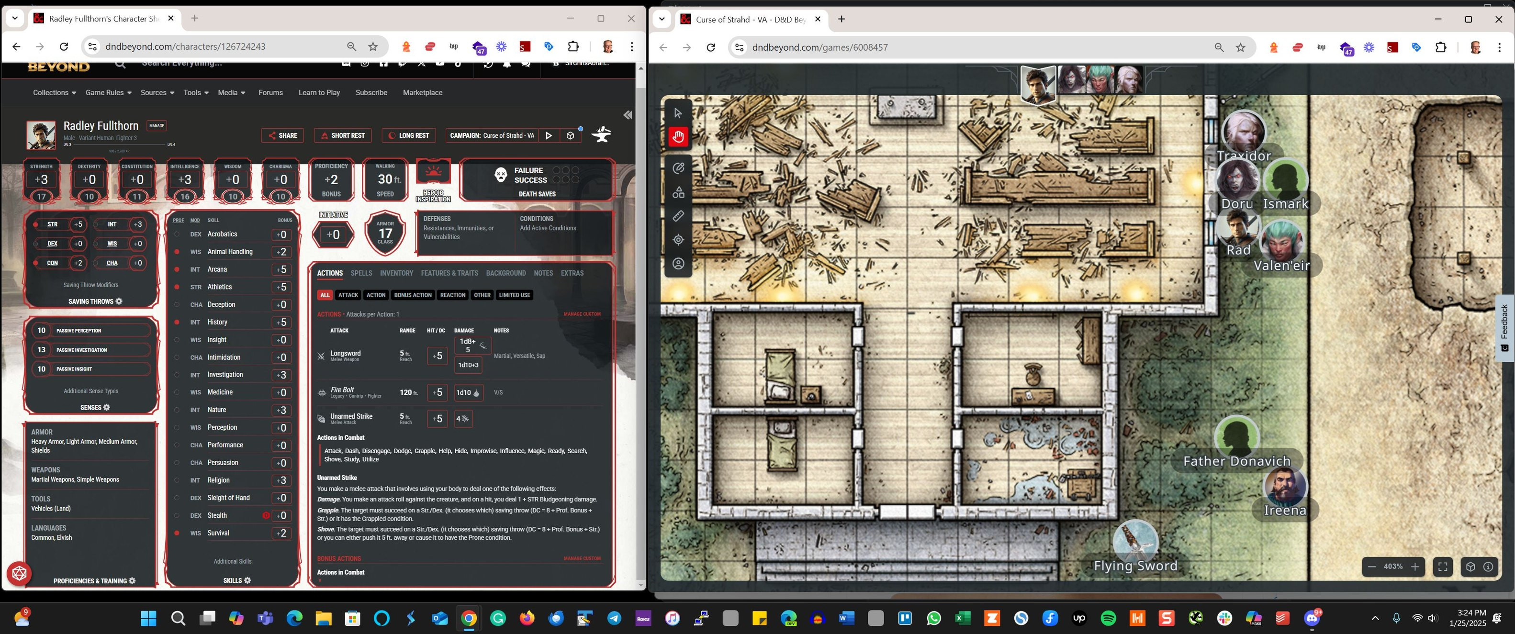Open the shapes tool on map
This screenshot has width=1515, height=634.
[x=678, y=192]
